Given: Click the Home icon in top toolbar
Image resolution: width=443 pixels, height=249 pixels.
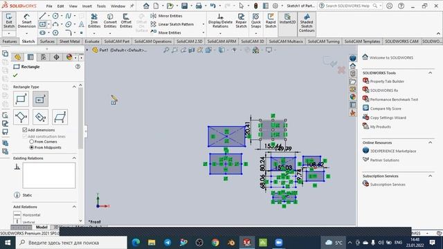Looking at the screenshot, I should click(x=146, y=6).
